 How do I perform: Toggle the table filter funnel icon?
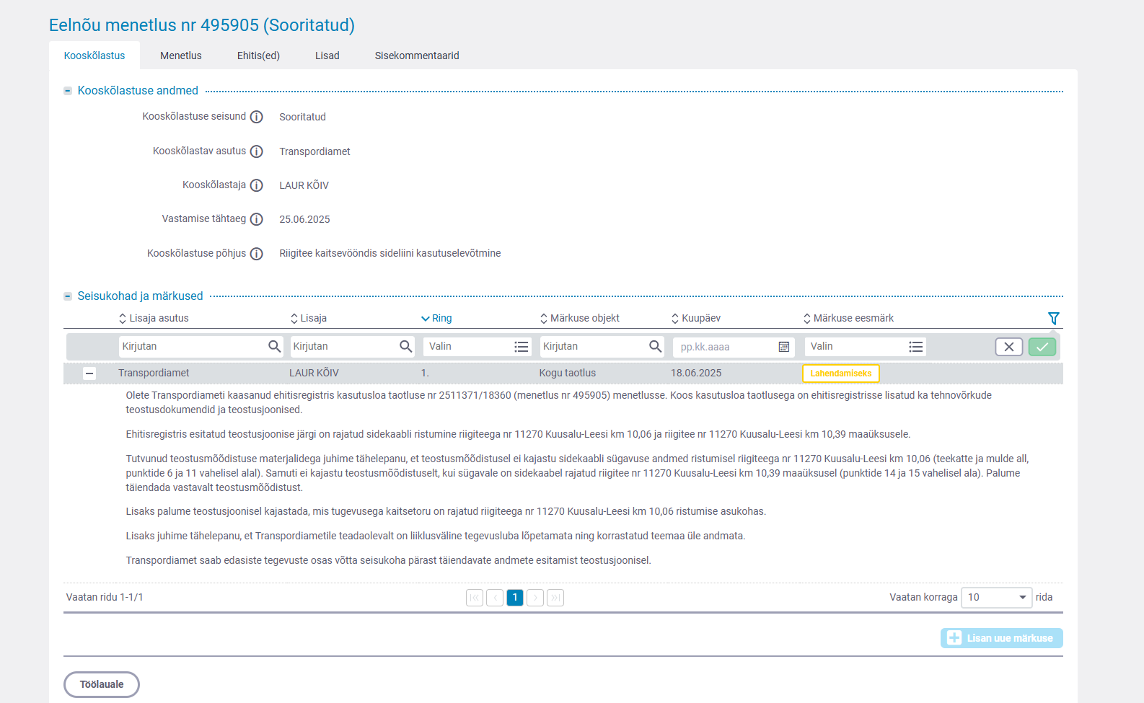point(1054,318)
